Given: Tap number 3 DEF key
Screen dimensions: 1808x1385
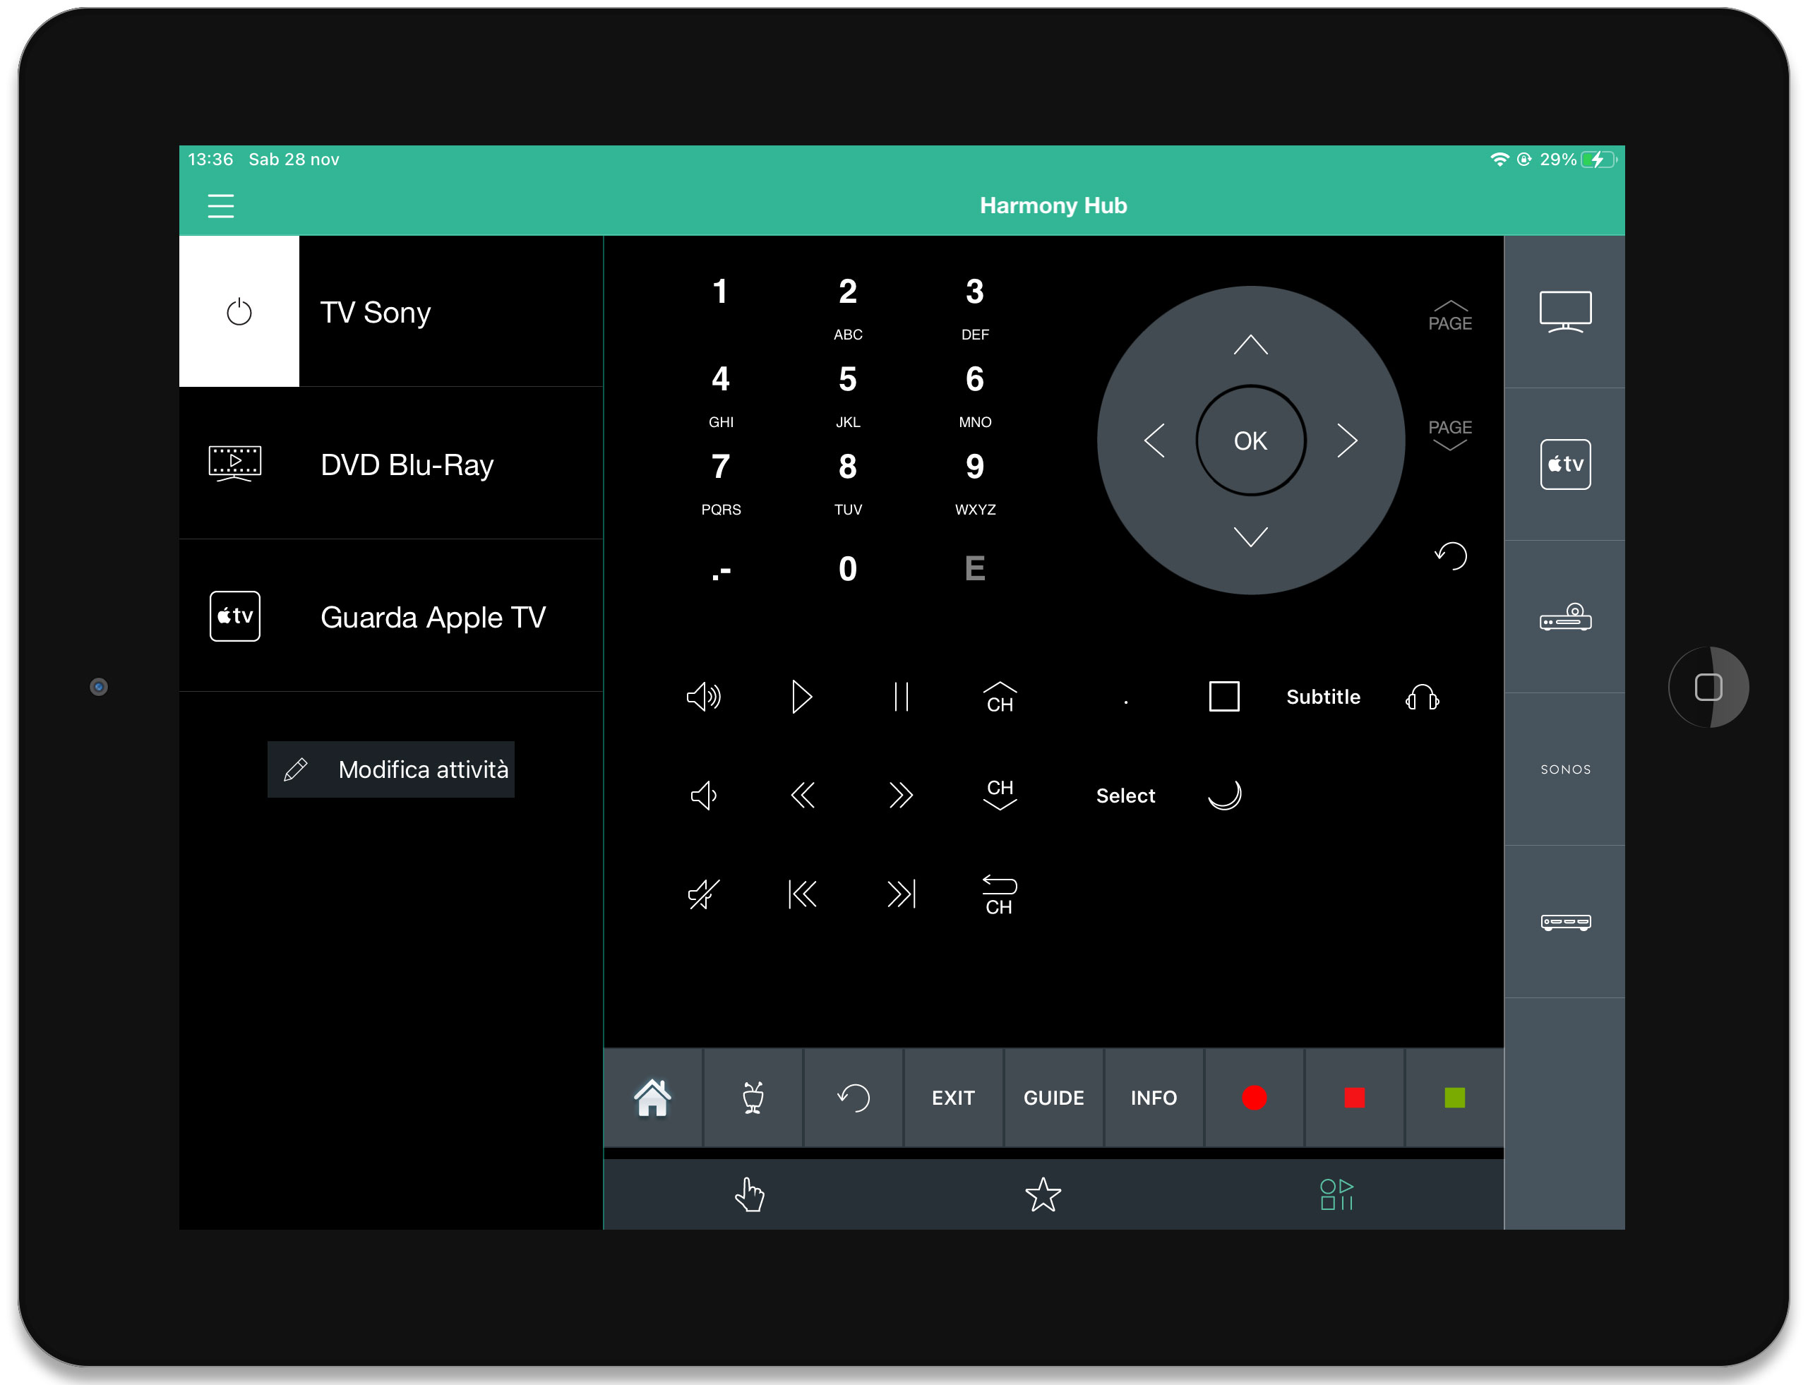Looking at the screenshot, I should [974, 308].
